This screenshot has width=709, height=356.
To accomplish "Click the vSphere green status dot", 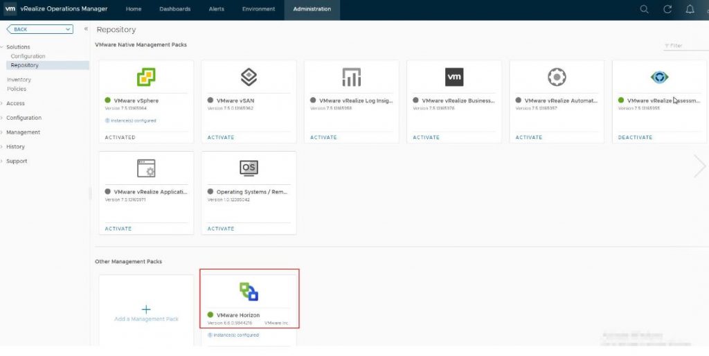I will [x=107, y=100].
